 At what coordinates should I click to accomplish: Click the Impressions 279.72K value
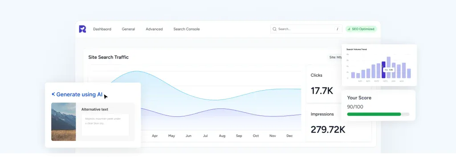tap(328, 129)
